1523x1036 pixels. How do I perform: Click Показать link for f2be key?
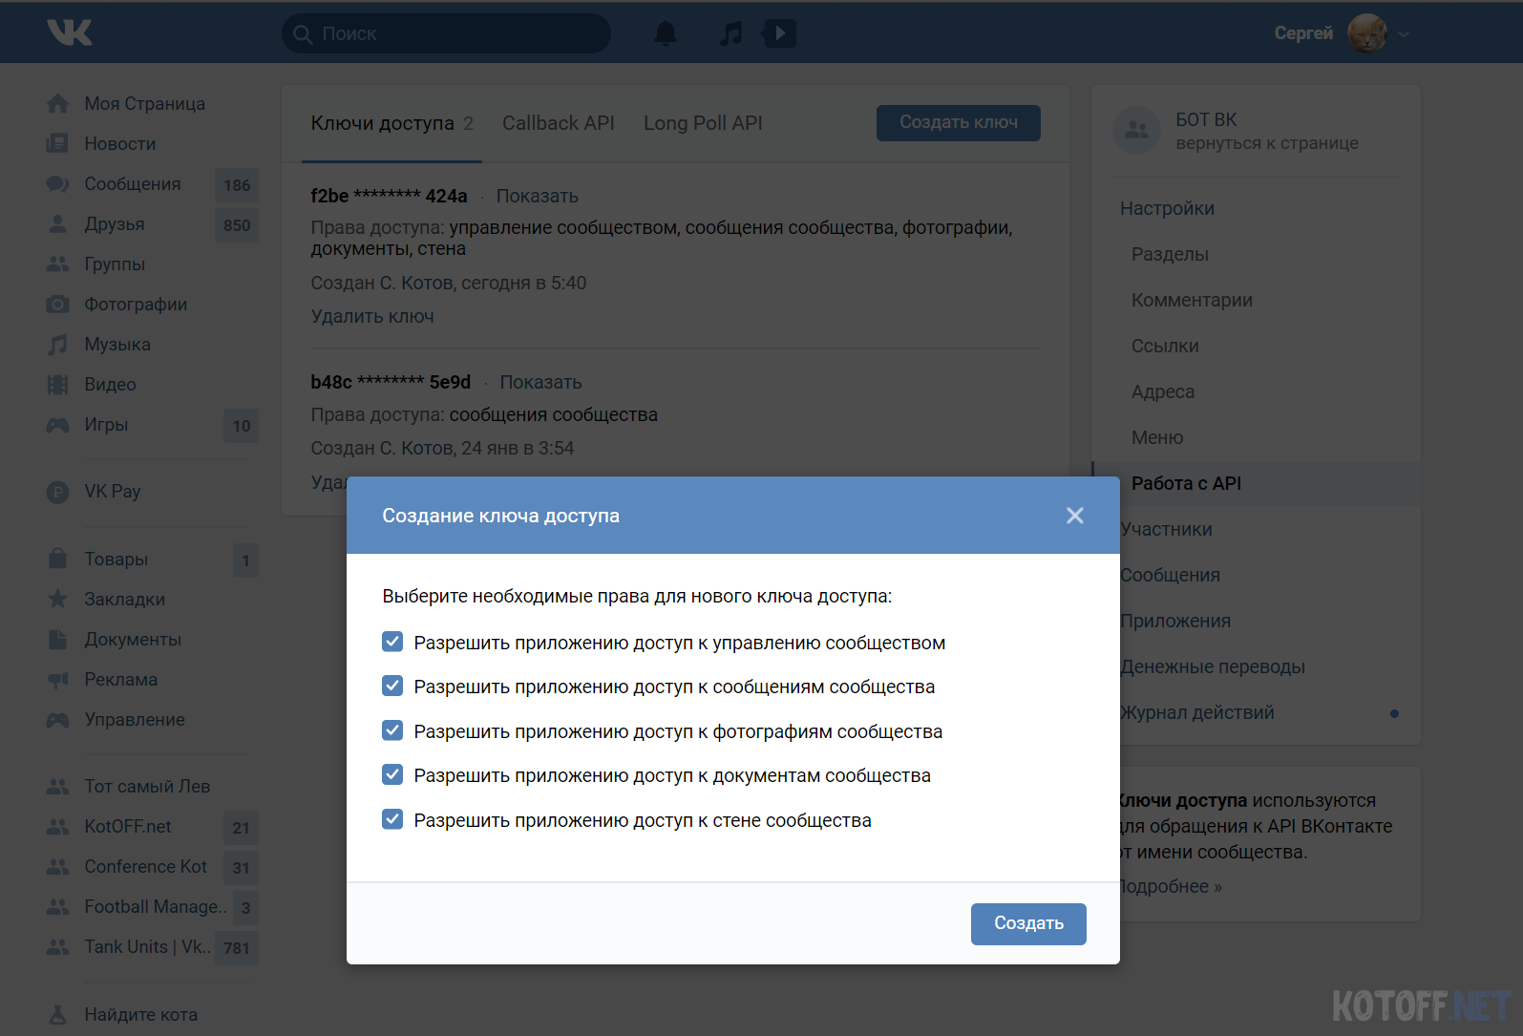click(537, 196)
